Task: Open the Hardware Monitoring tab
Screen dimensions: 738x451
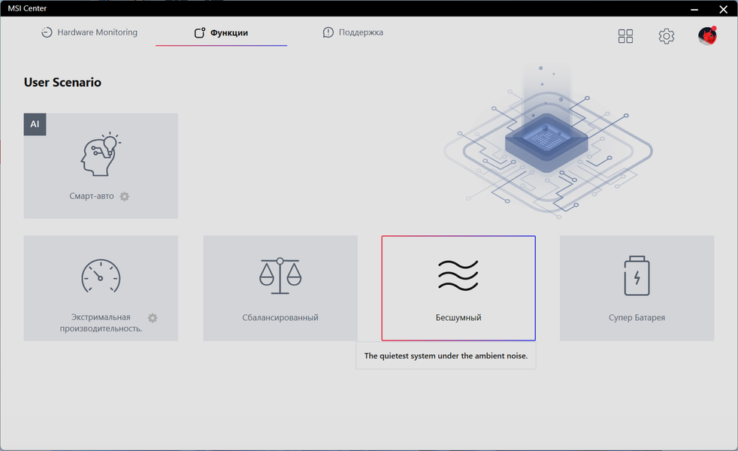Action: pos(89,32)
